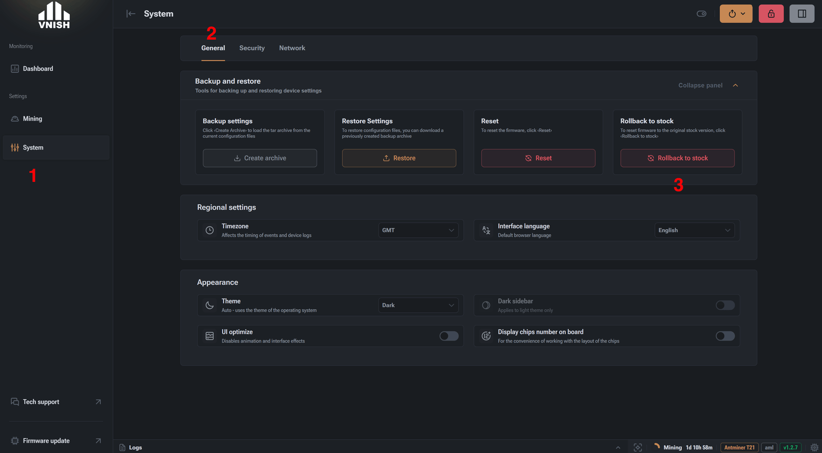Click the red unlock padlock button
Image resolution: width=822 pixels, height=453 pixels.
coord(771,14)
